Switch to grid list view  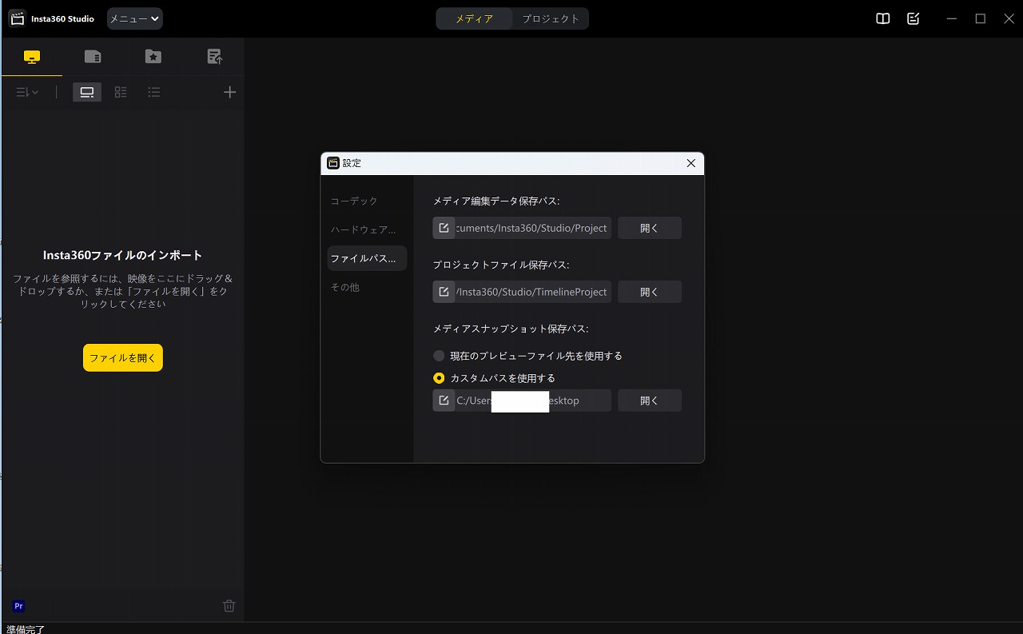point(121,93)
